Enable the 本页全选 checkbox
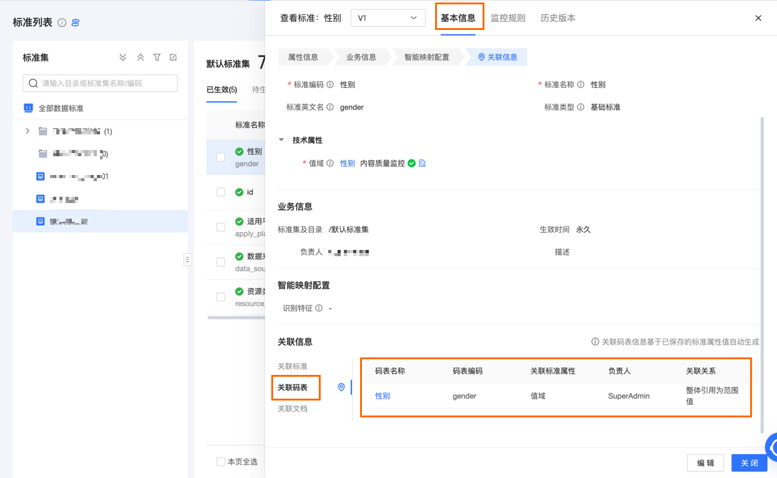777x478 pixels. point(221,462)
